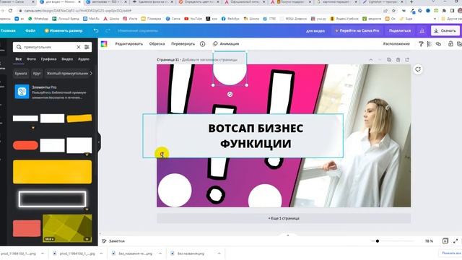The image size is (462, 260).
Task: Click the Поделиться share button
Action: pos(399,30)
